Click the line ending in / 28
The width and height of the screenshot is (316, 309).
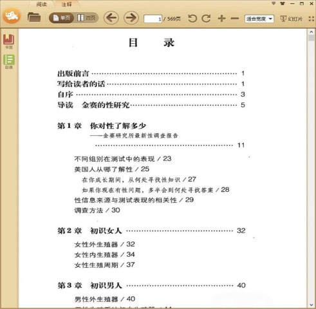click(156, 190)
